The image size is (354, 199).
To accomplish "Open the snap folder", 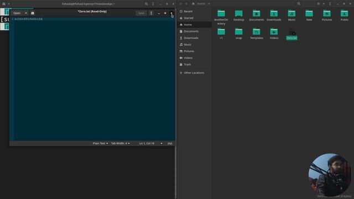I will (x=238, y=34).
